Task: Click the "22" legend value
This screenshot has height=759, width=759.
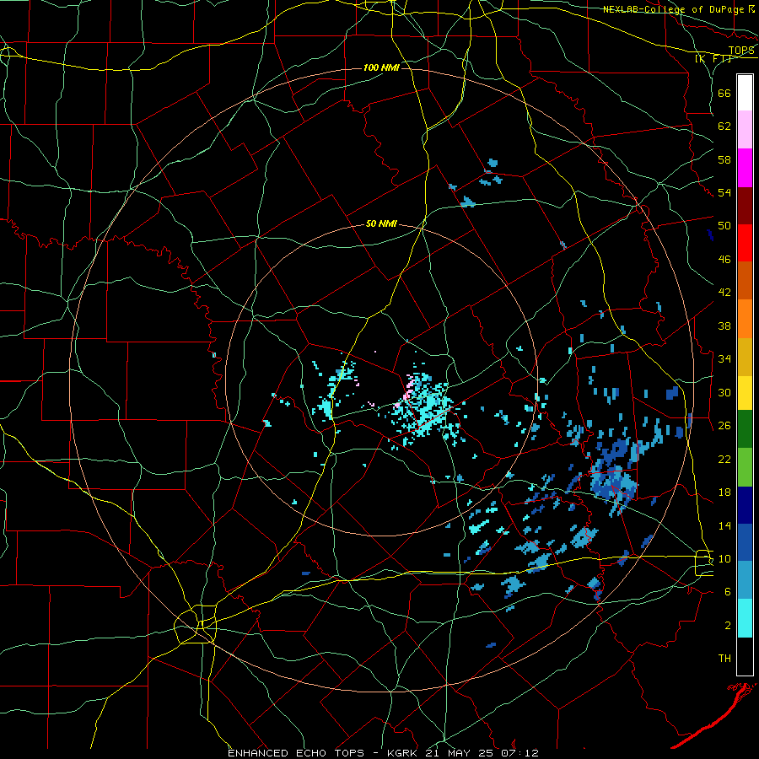Action: [x=724, y=459]
